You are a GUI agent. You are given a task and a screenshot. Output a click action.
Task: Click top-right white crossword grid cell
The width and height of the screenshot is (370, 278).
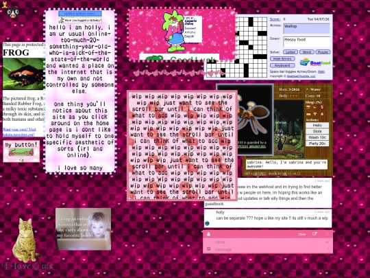tap(264, 20)
